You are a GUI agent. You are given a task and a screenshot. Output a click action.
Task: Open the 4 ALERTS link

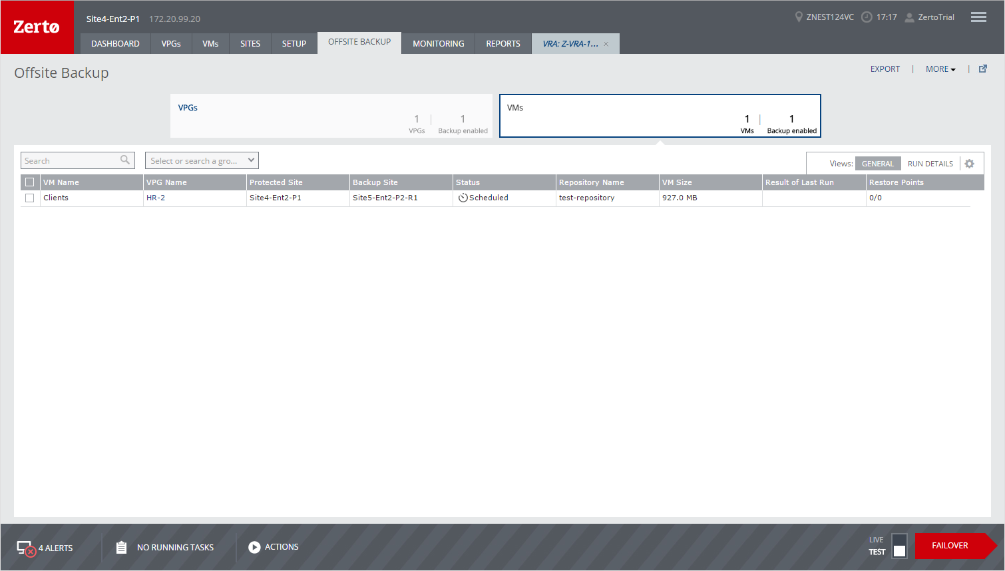click(x=55, y=548)
